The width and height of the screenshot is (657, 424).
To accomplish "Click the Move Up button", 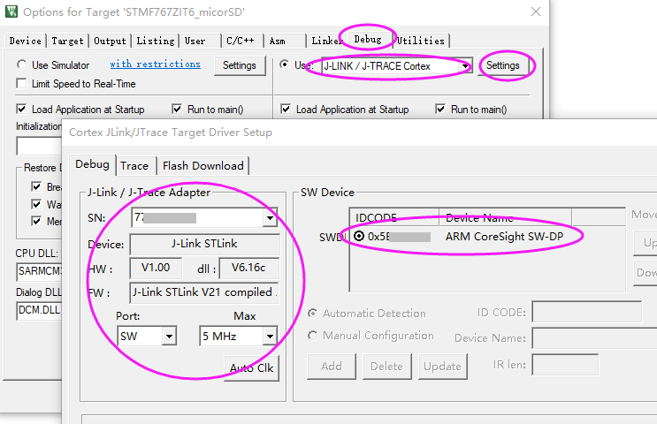I will pos(646,243).
